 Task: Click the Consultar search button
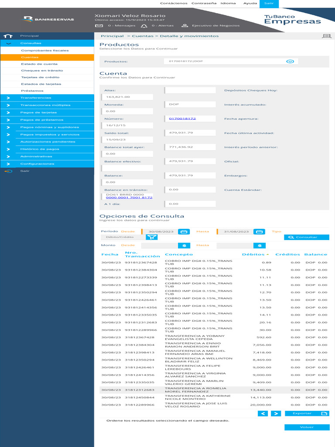pos(307,237)
